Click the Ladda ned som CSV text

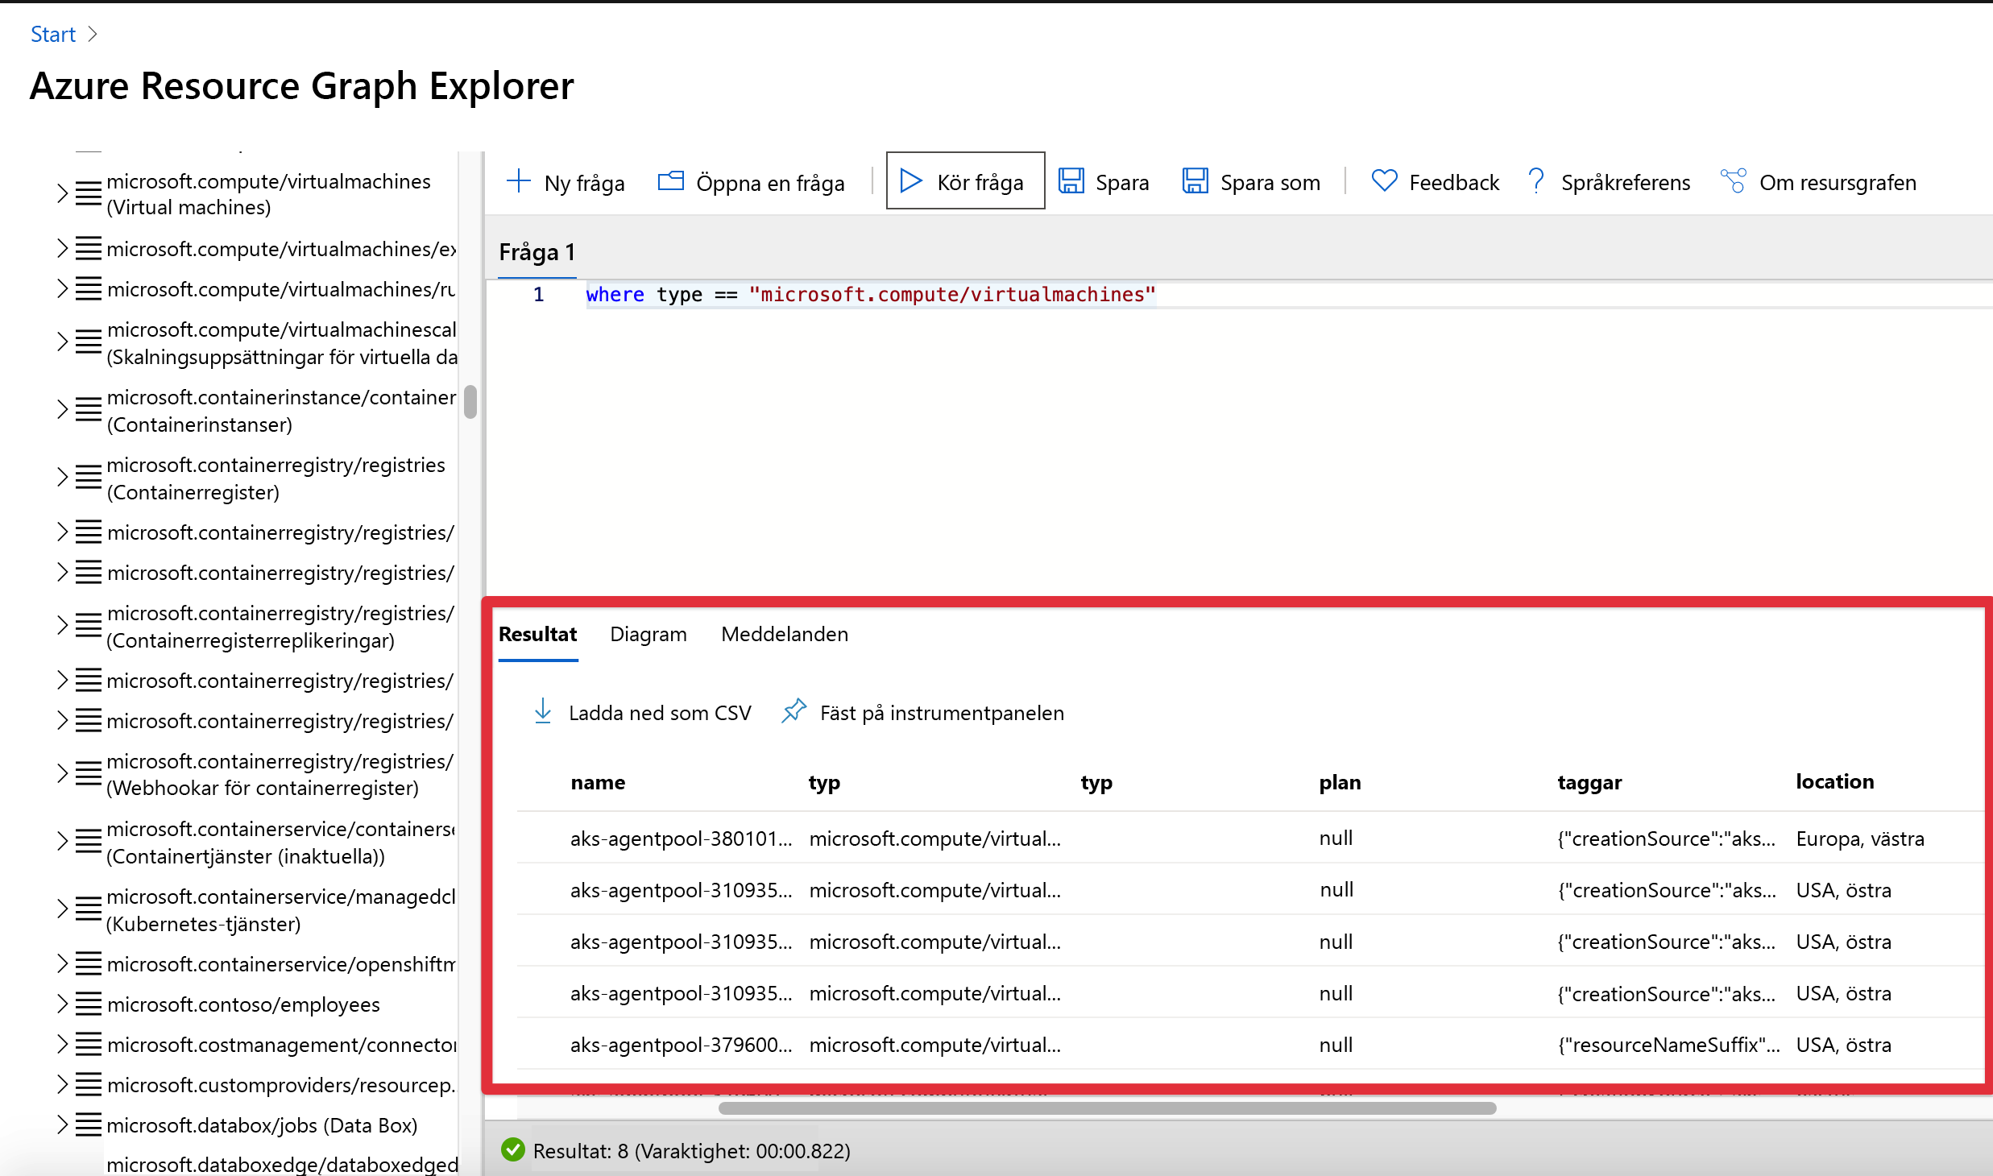click(x=660, y=713)
